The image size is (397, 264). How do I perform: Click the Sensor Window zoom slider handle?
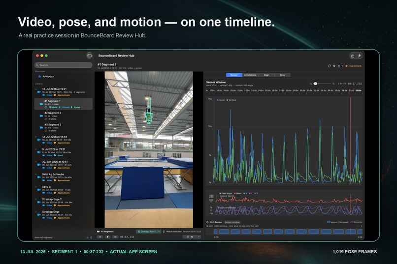(315, 84)
